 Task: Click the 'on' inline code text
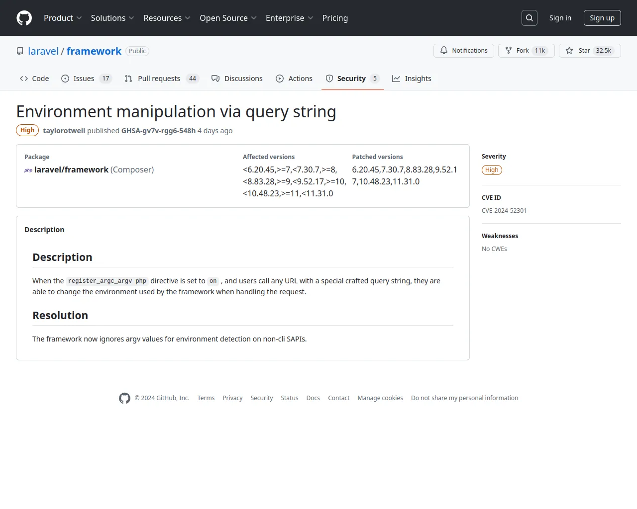[213, 281]
